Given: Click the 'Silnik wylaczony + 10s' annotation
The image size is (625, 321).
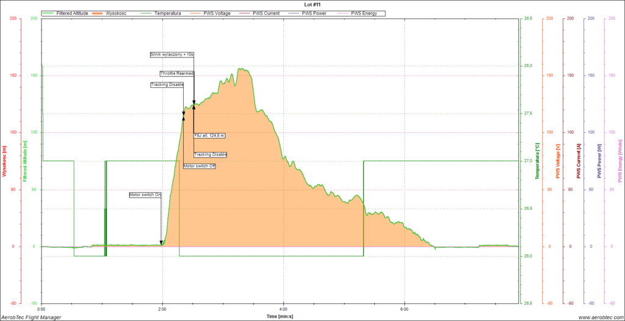Looking at the screenshot, I should point(172,54).
